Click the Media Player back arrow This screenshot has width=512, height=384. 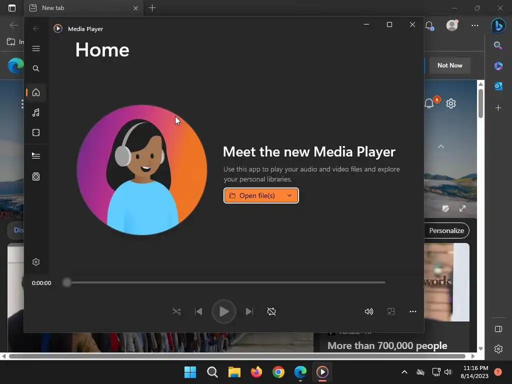pyautogui.click(x=36, y=28)
